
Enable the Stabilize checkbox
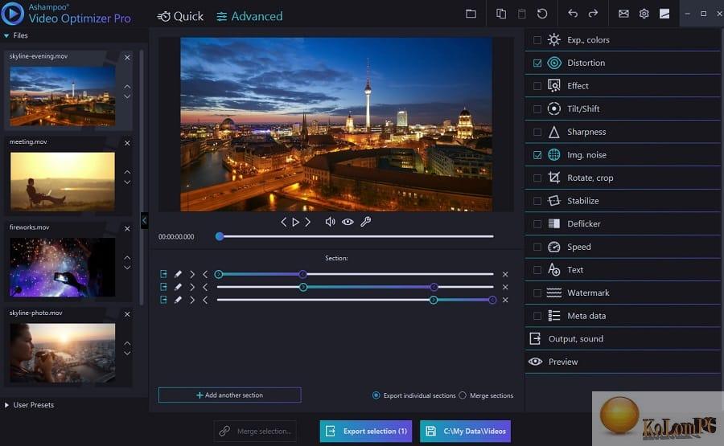coord(537,201)
